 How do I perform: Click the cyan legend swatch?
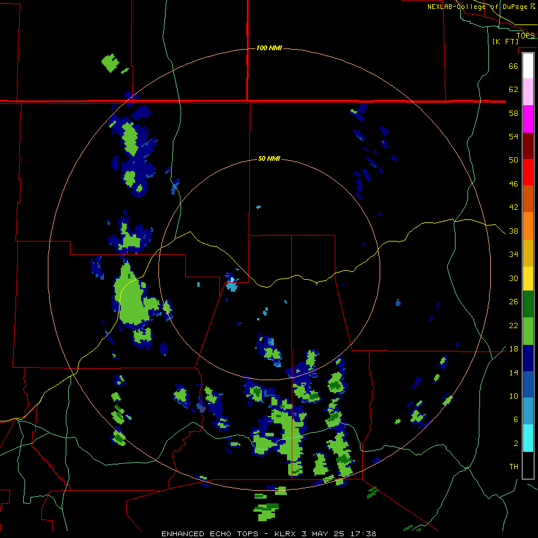(528, 438)
